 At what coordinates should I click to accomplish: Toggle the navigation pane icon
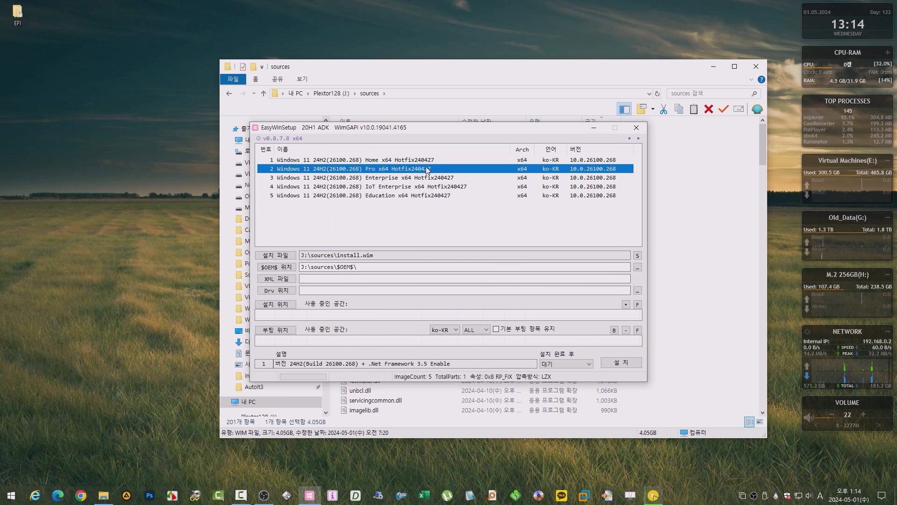coord(624,109)
